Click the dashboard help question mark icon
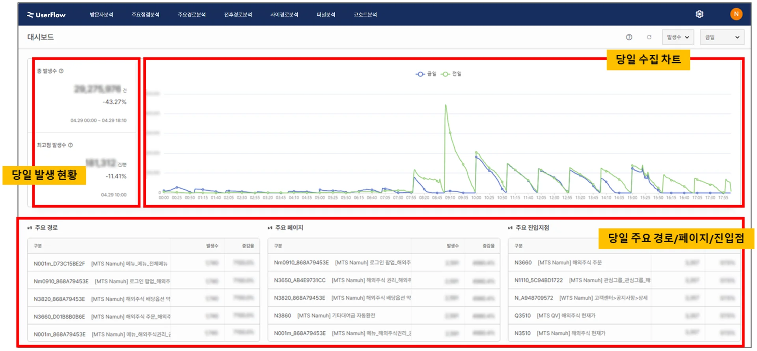 click(x=629, y=37)
